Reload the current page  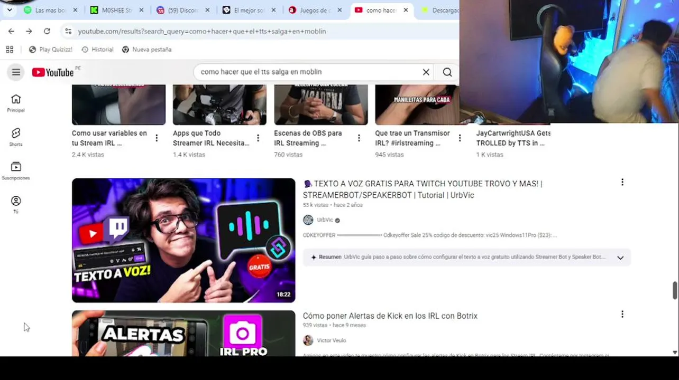pyautogui.click(x=47, y=31)
